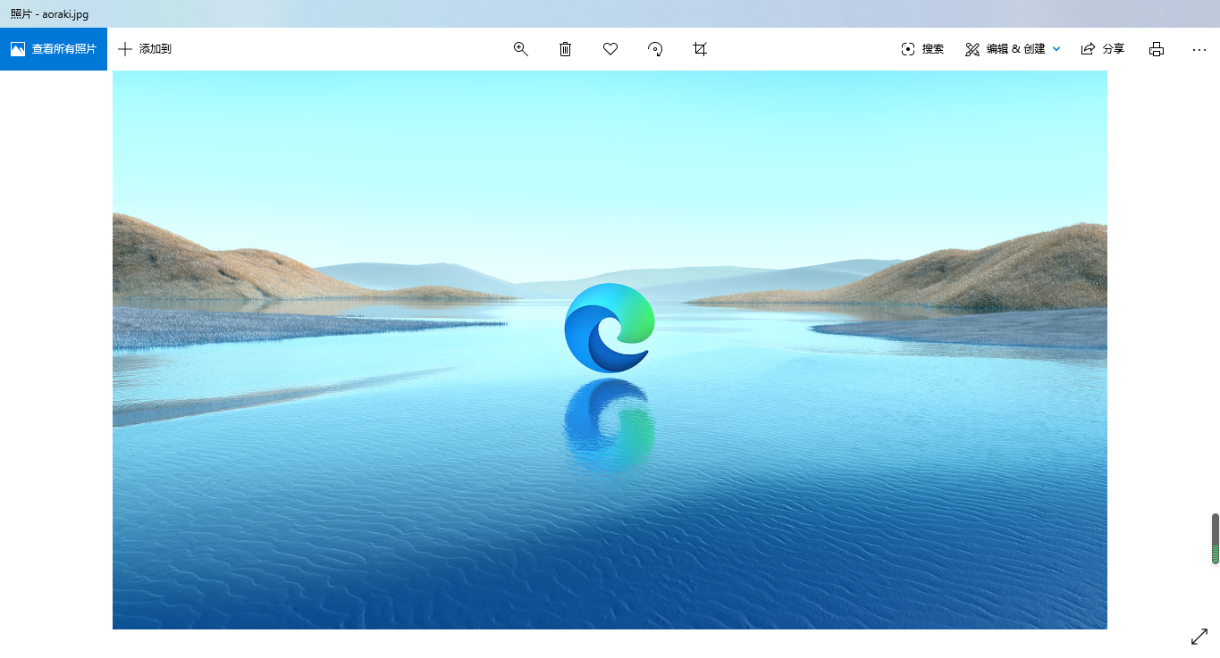
Task: Click the aoraki.jpg photo in the viewer
Action: tap(610, 350)
